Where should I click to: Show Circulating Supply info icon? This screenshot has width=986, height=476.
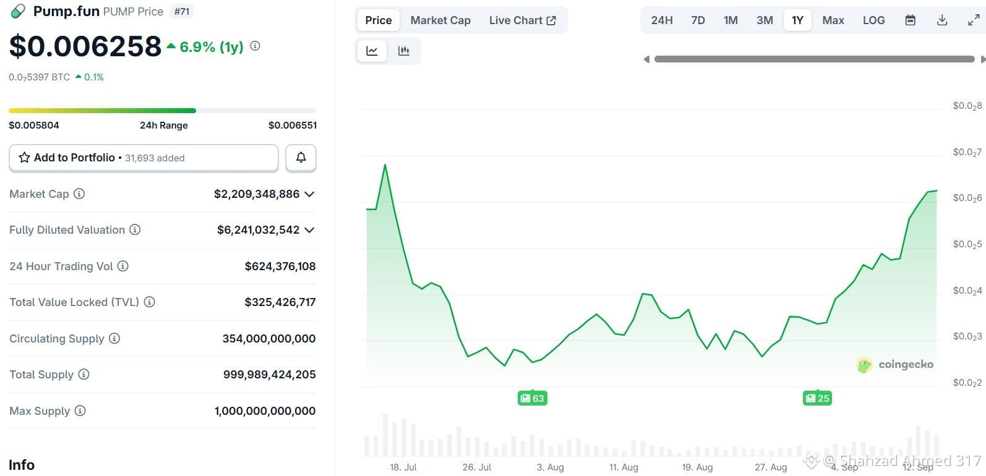coord(114,338)
